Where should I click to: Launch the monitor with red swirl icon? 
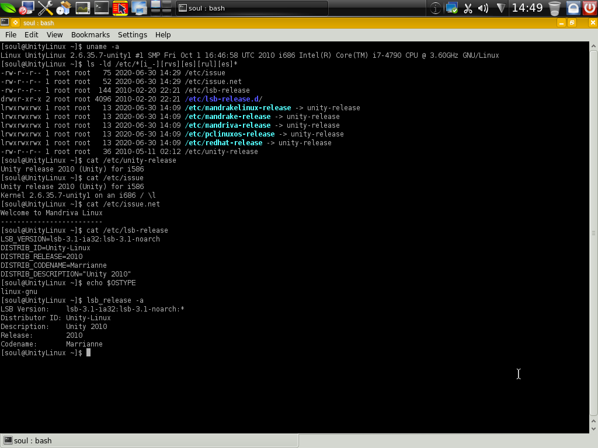point(26,8)
